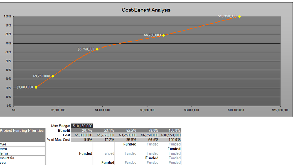Screen dimensions: 295x166
Task: Select the terra project row
Action: (23, 149)
